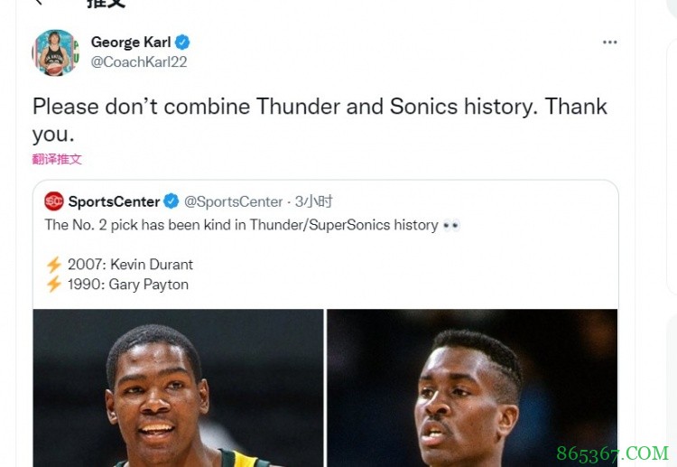
Task: Click the 3小时 timestamp
Action: coord(314,201)
